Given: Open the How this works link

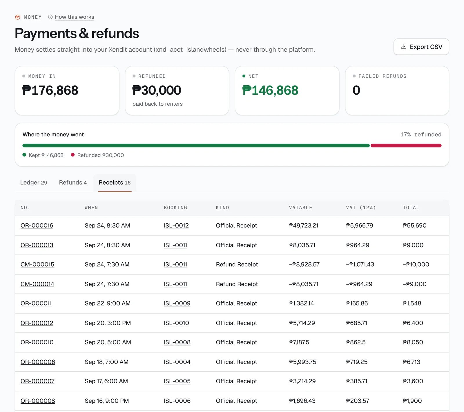Looking at the screenshot, I should point(75,17).
